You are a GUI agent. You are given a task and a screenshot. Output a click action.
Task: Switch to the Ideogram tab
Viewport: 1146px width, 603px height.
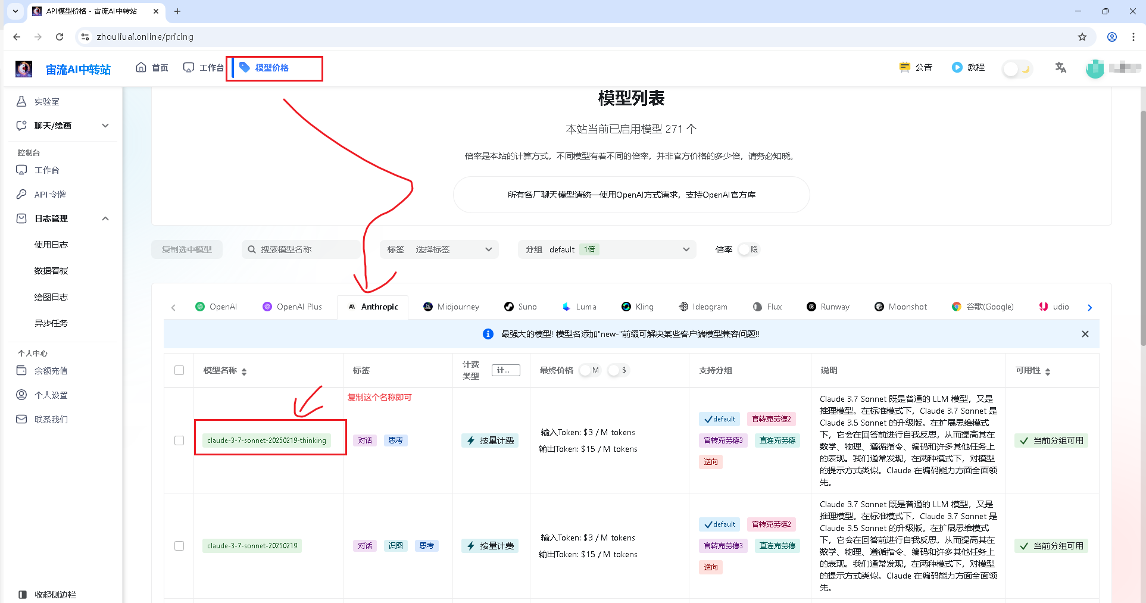click(703, 307)
